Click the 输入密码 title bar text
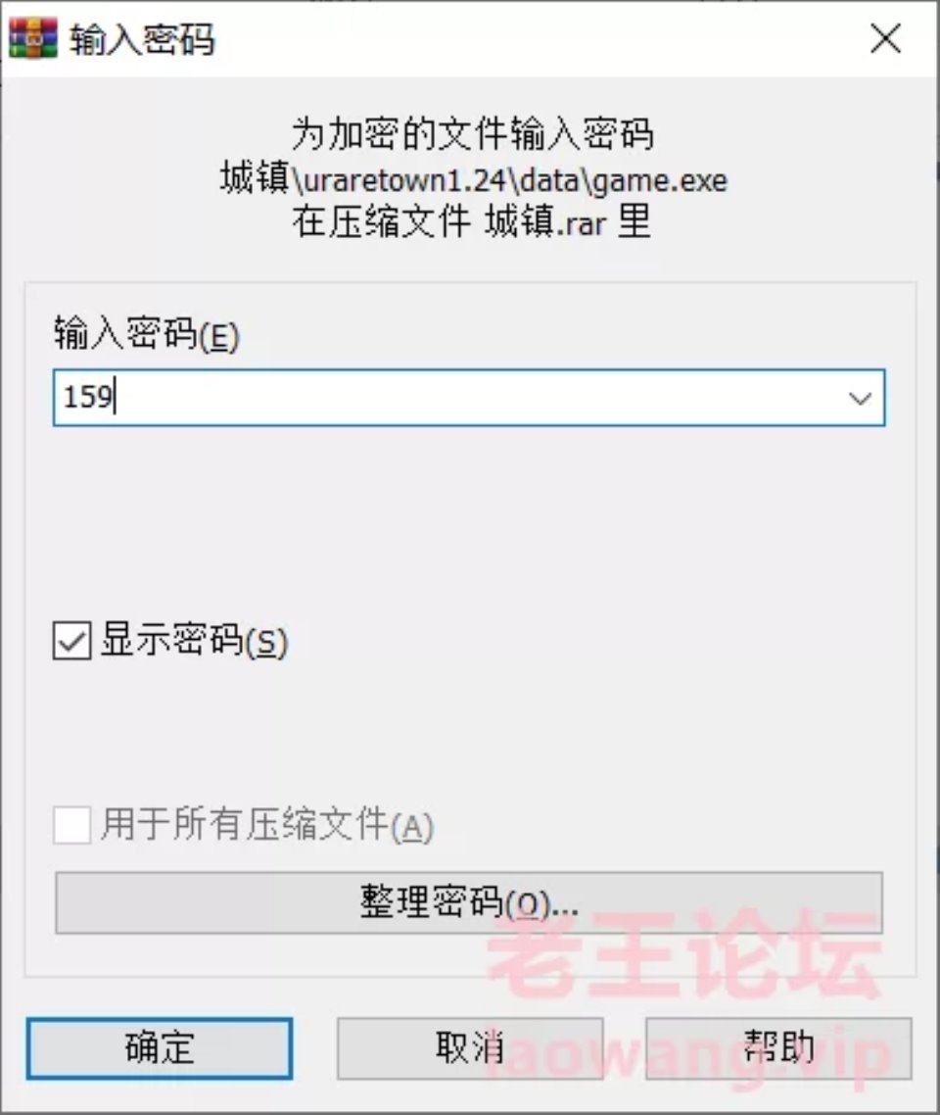The width and height of the screenshot is (940, 1115). coord(141,39)
